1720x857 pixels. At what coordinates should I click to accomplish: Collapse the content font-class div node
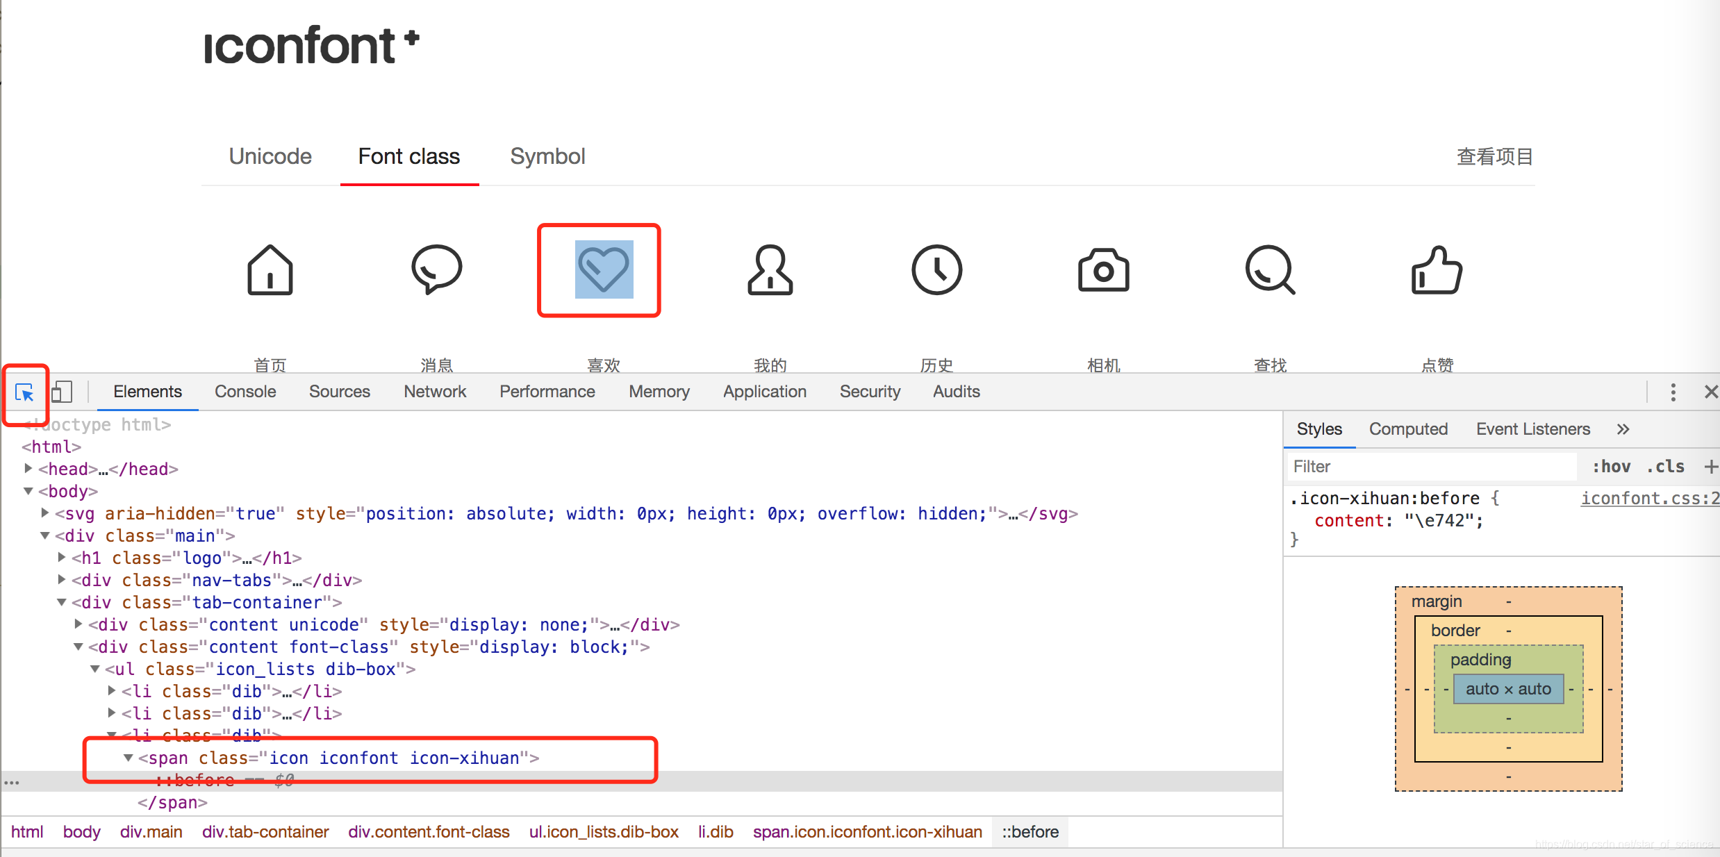[x=78, y=647]
